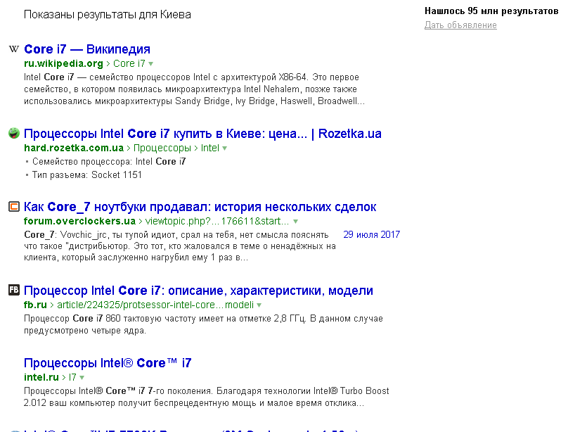Click the '29 июля 2017' date
Image resolution: width=568 pixels, height=432 pixels.
click(372, 234)
